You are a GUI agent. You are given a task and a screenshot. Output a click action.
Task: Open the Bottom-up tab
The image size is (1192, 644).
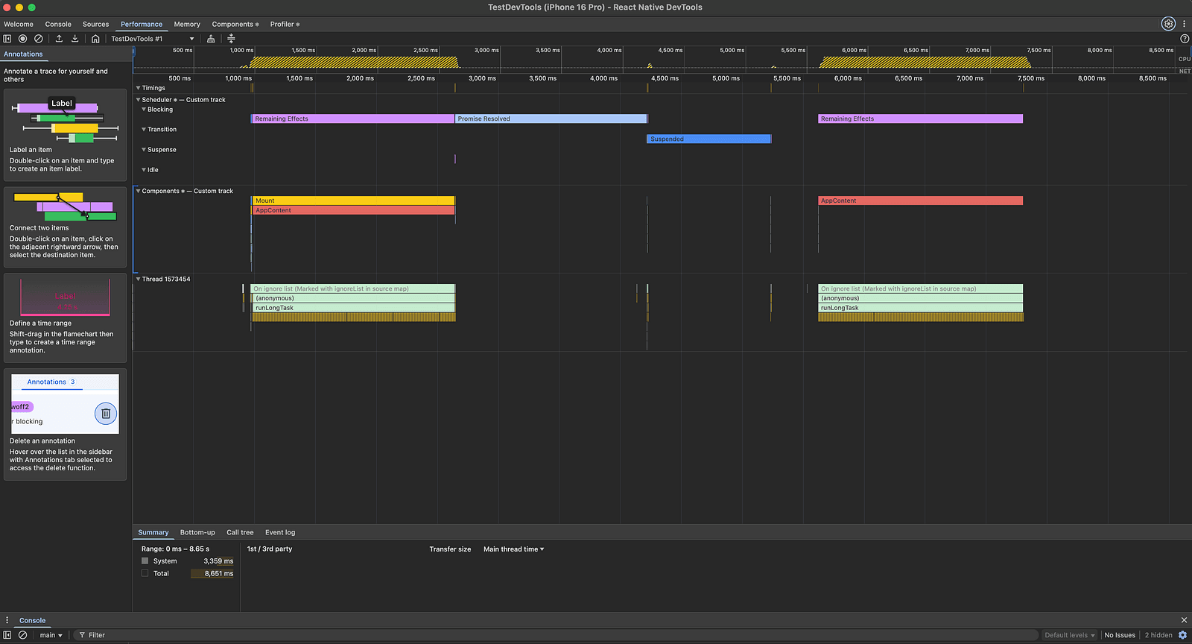click(x=197, y=533)
